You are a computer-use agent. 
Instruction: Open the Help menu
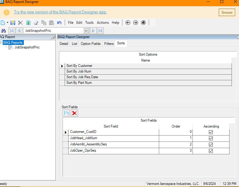[x=115, y=23]
